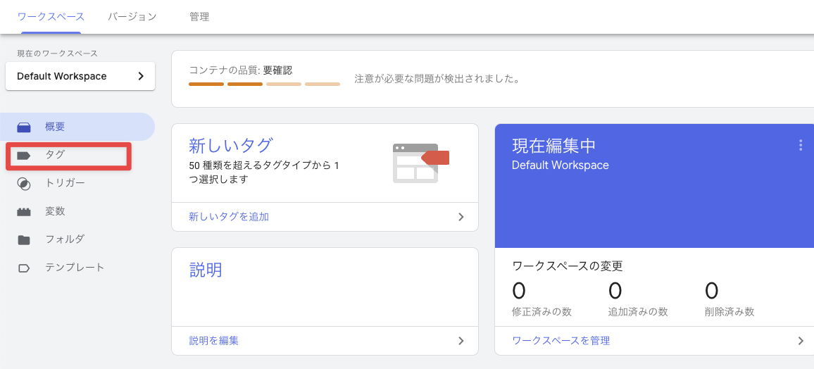Click the 新しいタグを追加 link
Image resolution: width=814 pixels, height=369 pixels.
tap(229, 217)
